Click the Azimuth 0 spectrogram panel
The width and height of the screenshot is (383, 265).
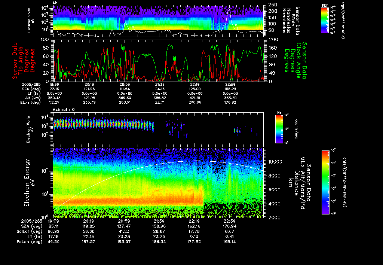(158, 130)
